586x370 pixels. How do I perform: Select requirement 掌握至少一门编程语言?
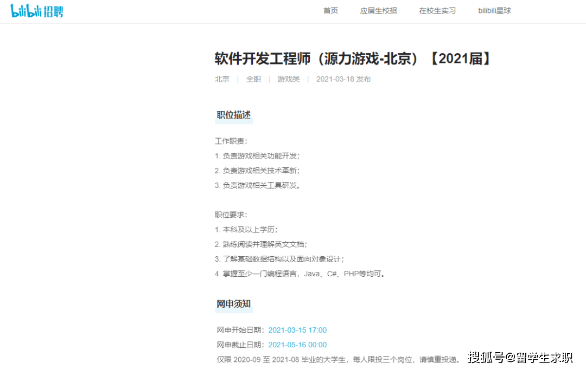pos(300,274)
